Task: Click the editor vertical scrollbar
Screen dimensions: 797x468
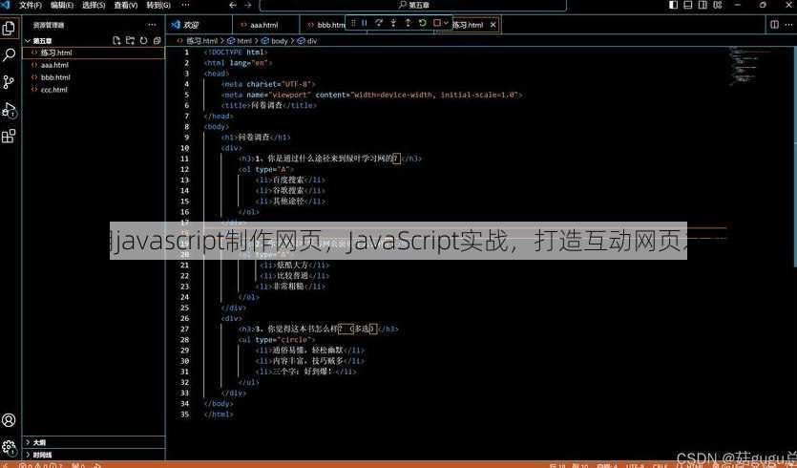Action: pos(794,158)
